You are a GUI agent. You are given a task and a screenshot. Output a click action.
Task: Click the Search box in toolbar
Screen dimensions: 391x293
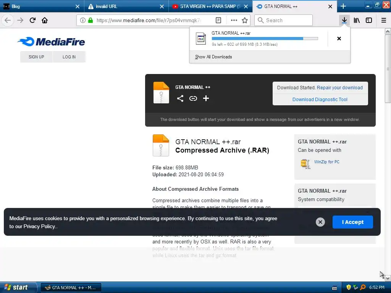(283, 20)
